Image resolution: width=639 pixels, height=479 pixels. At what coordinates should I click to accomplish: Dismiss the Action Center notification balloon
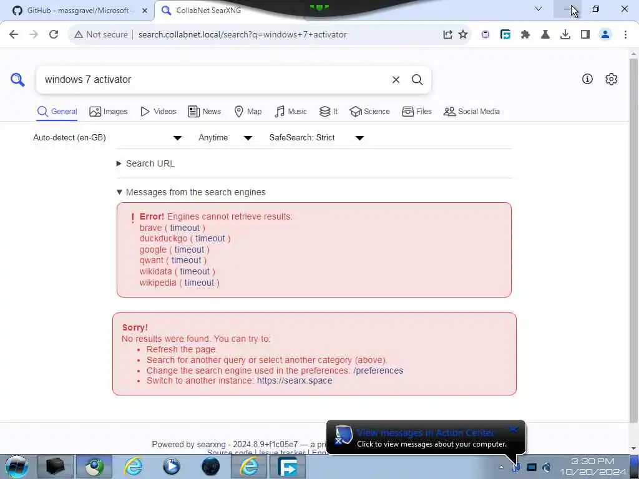point(514,429)
